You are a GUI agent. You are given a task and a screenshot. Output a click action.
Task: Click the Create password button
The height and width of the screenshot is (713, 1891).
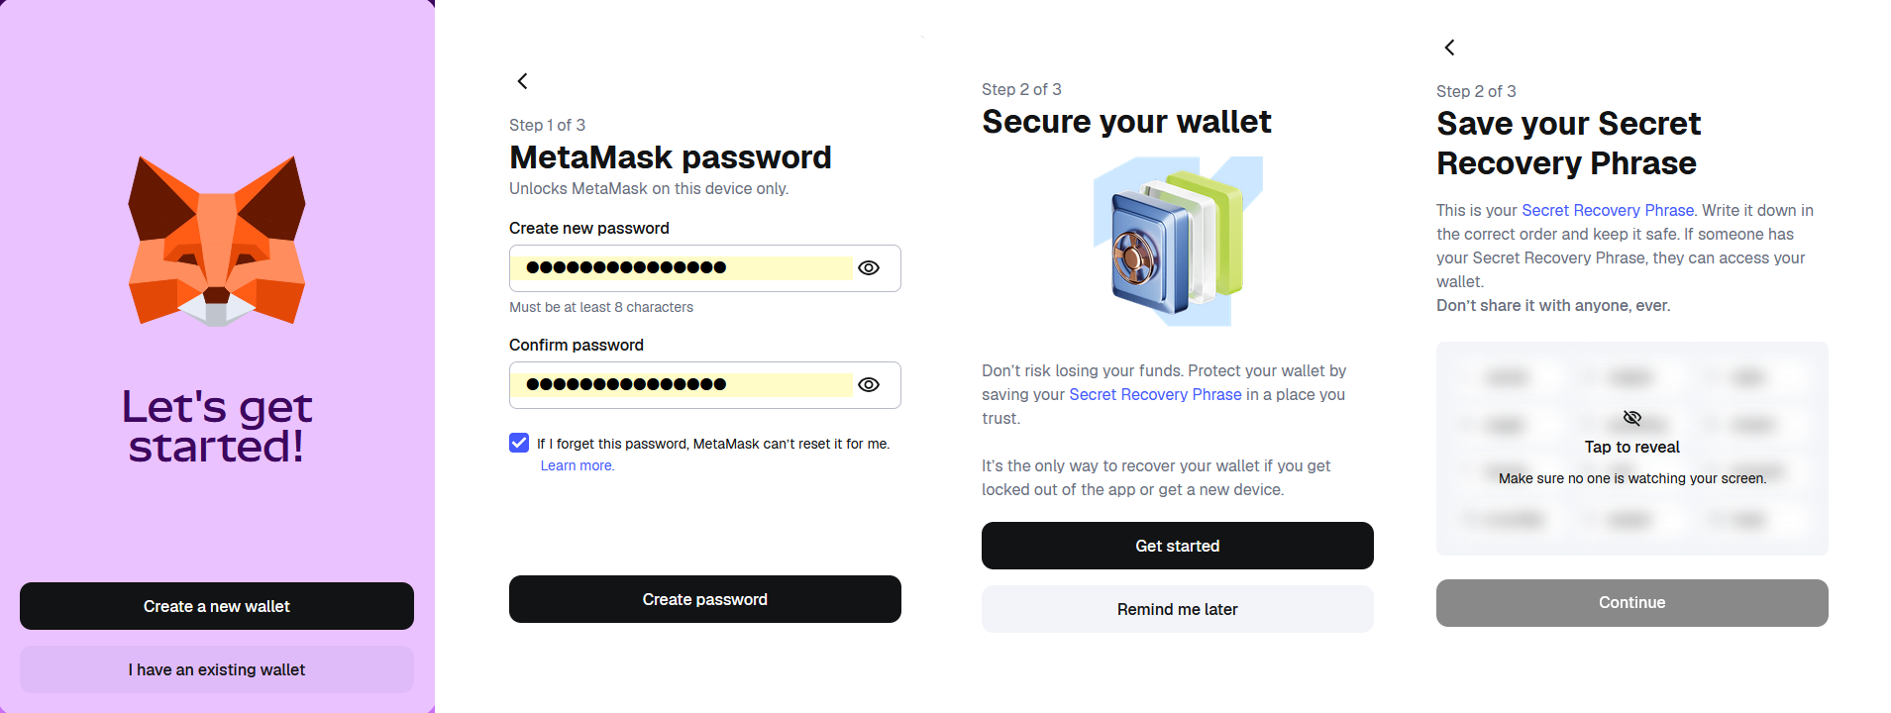[704, 599]
